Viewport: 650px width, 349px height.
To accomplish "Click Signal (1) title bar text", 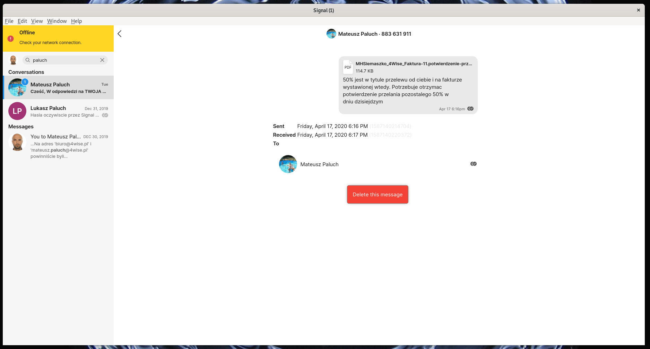I will [323, 10].
